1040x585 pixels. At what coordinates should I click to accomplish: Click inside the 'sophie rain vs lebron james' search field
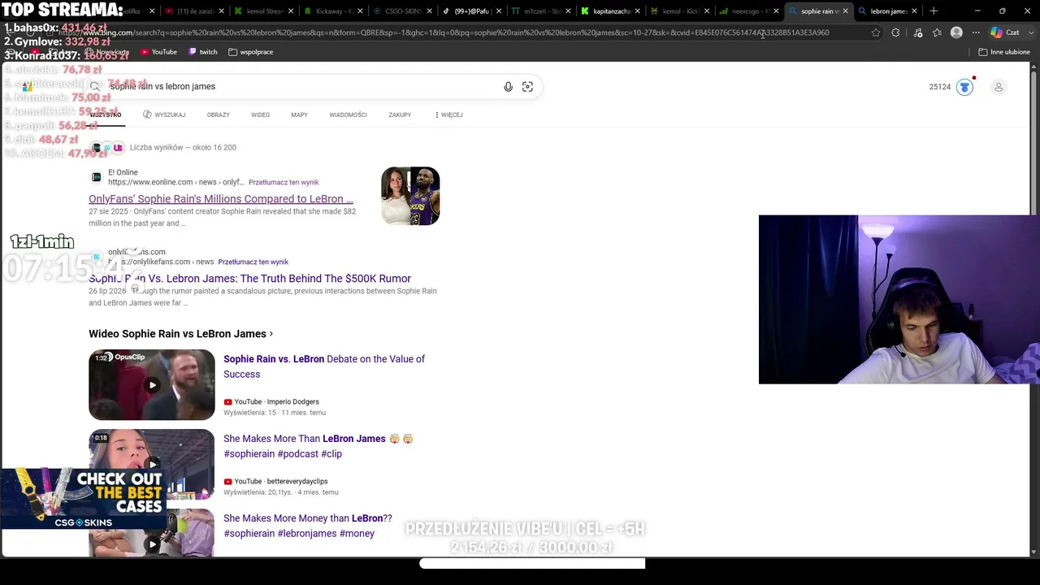301,86
